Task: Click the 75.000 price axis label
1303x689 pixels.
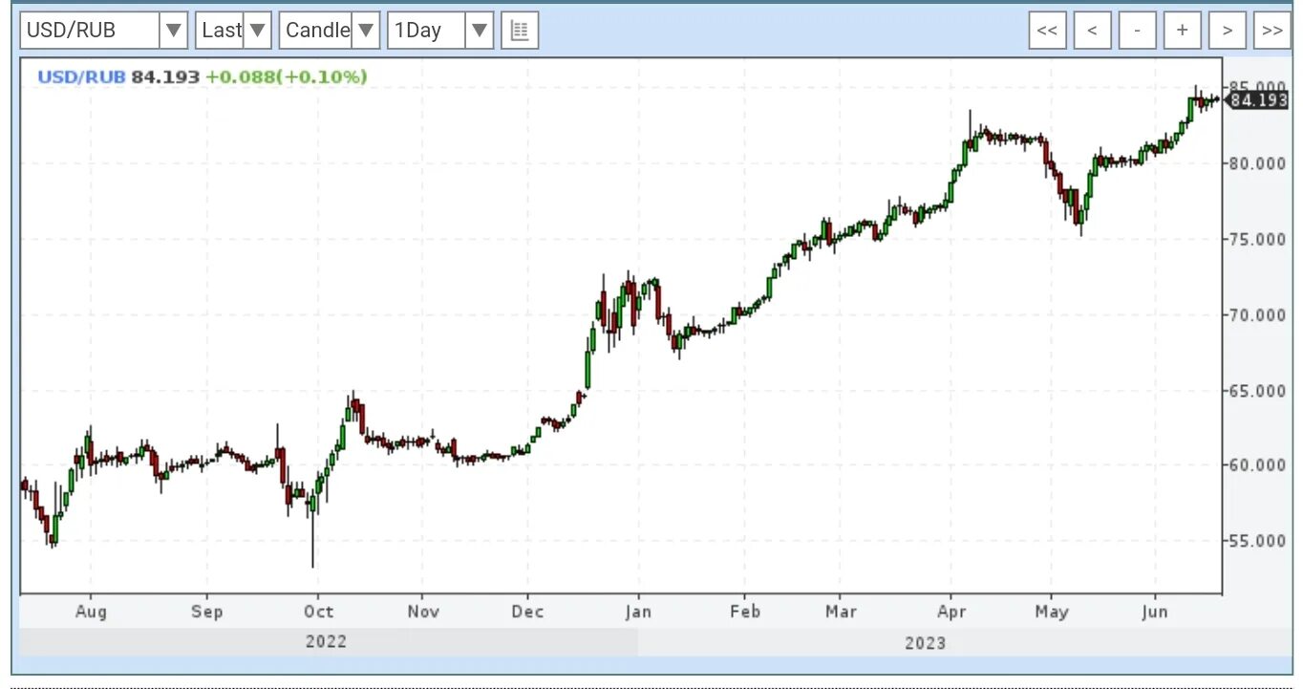Action: 1257,239
